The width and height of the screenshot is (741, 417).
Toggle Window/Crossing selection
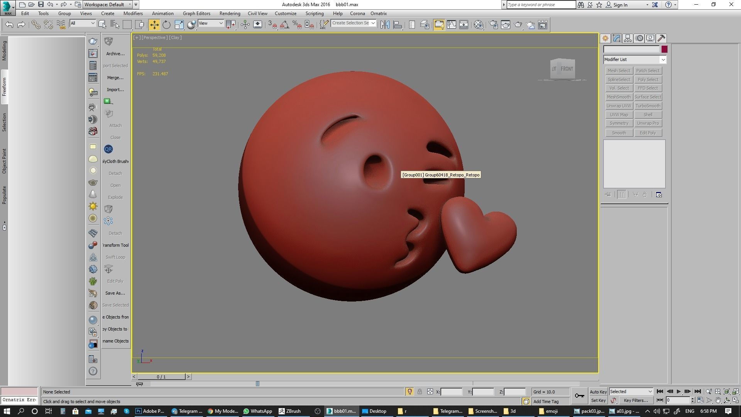point(140,25)
